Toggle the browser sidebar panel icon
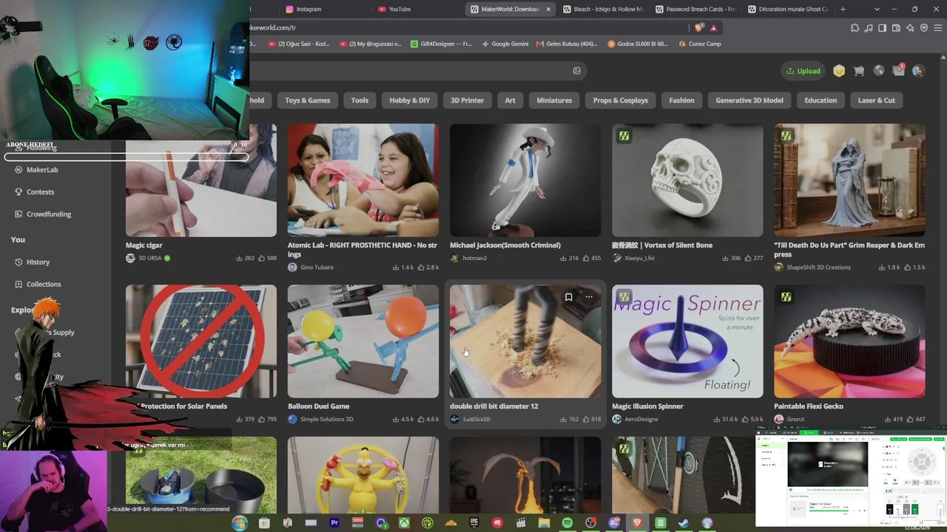Screen dimensions: 947x532 (883, 28)
